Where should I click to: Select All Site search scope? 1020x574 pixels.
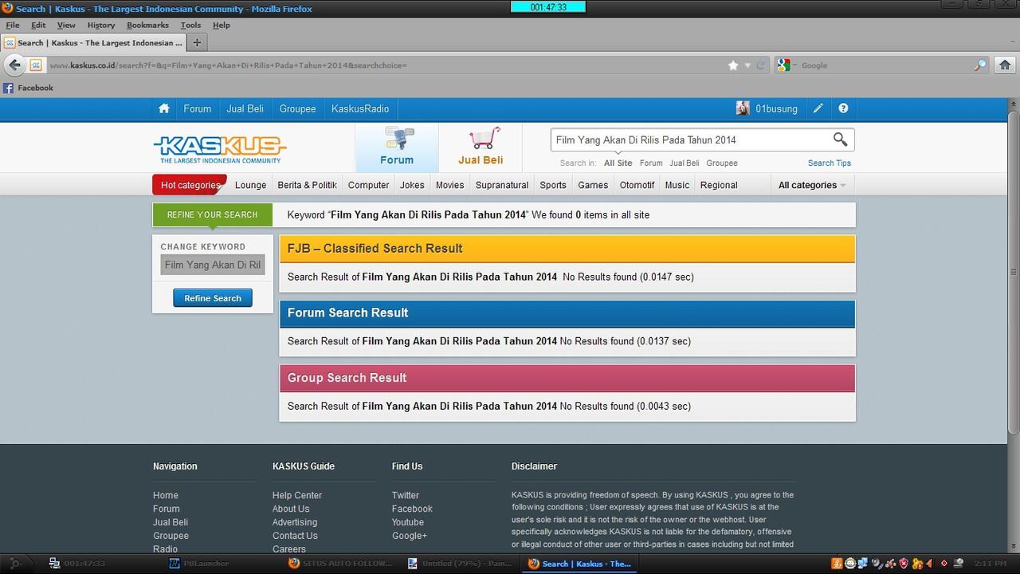click(618, 163)
